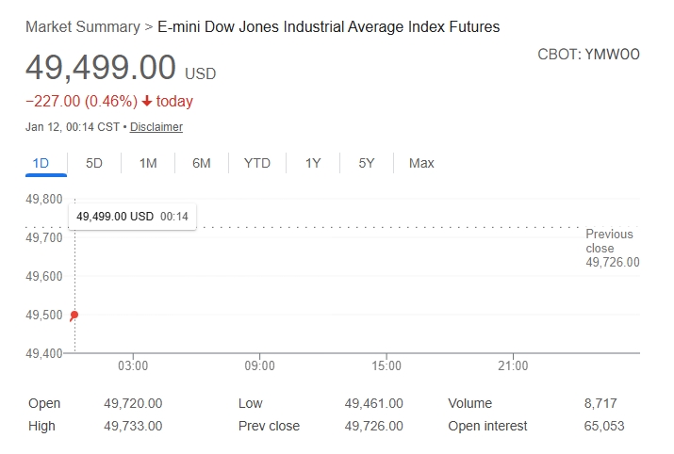This screenshot has width=674, height=454.
Task: Choose the 1Y range tab
Action: pos(313,163)
